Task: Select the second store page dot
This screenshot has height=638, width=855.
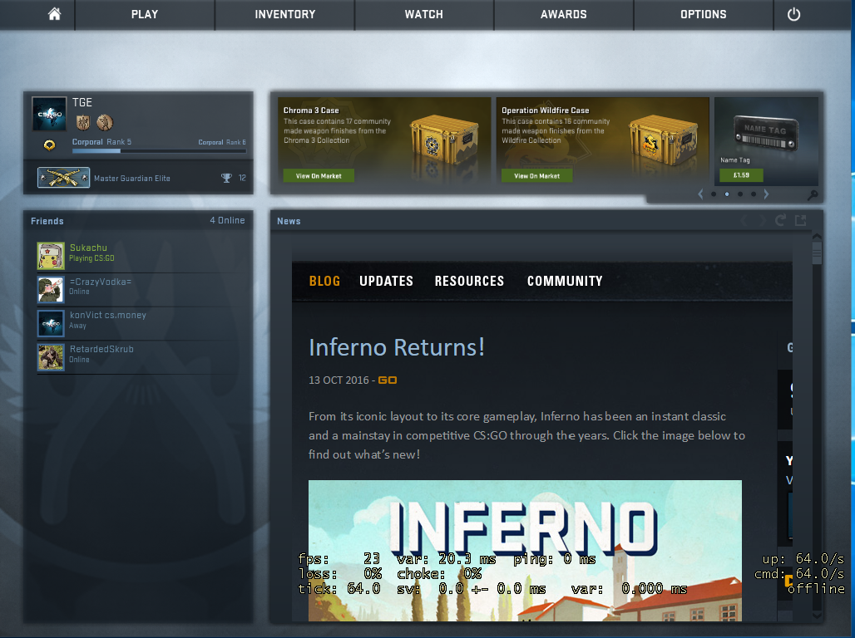Action: coord(727,194)
